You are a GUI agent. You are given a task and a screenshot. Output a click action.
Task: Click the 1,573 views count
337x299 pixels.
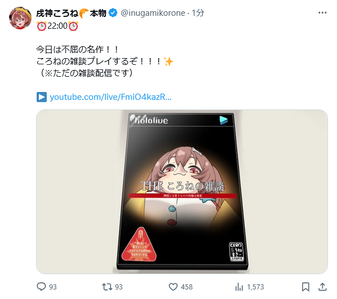pyautogui.click(x=255, y=287)
